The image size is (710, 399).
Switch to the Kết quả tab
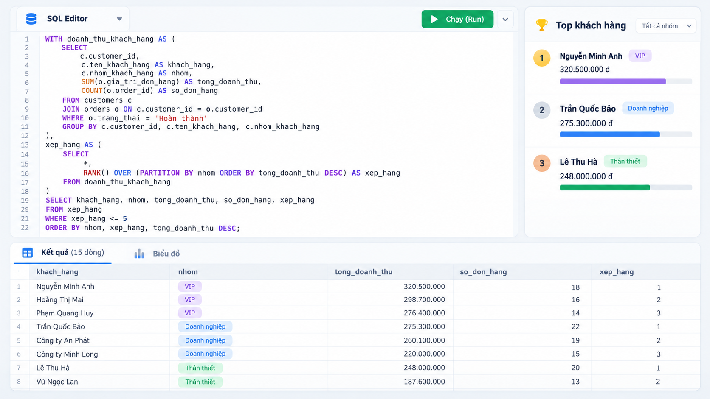tap(63, 253)
